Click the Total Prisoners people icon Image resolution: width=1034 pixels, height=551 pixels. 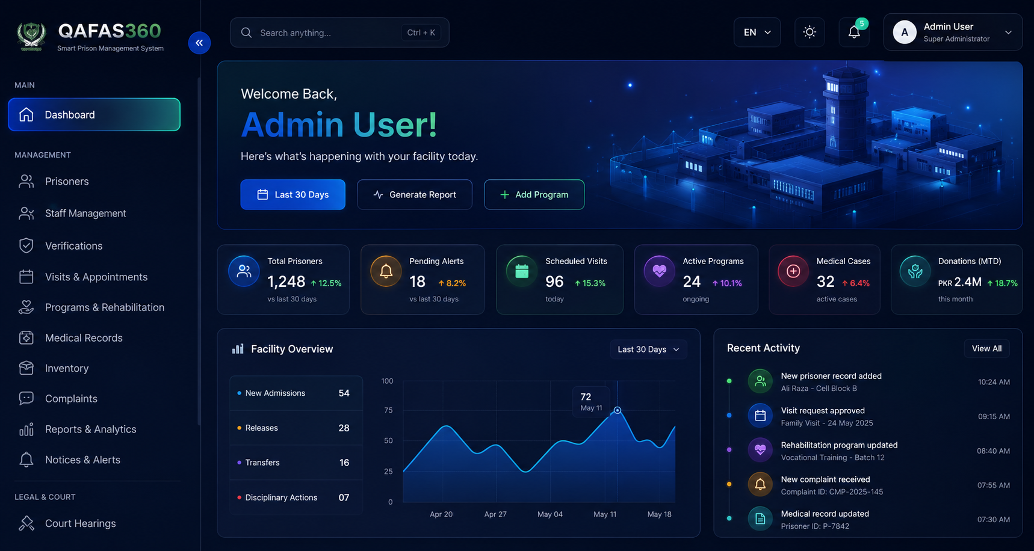tap(244, 271)
